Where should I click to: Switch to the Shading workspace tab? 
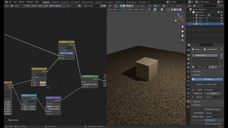(99, 2)
